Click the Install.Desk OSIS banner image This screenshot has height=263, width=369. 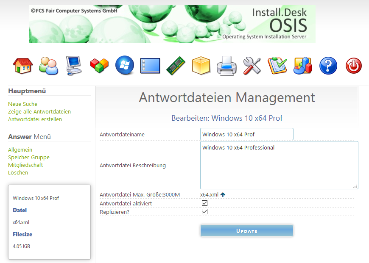(x=172, y=24)
